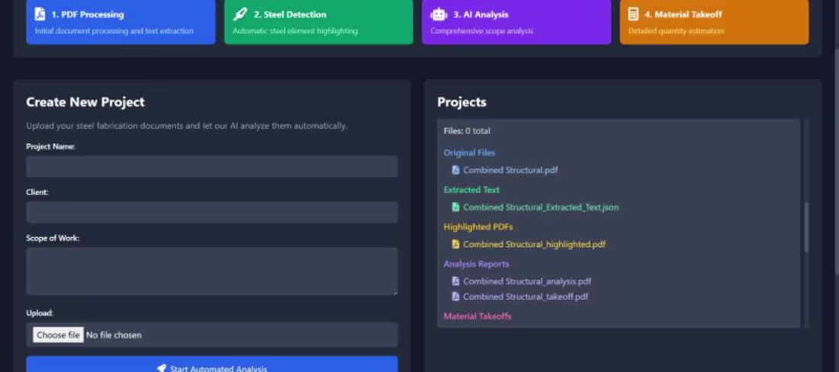Viewport: 839px width, 372px height.
Task: Click the Projects panel heading
Action: (461, 102)
